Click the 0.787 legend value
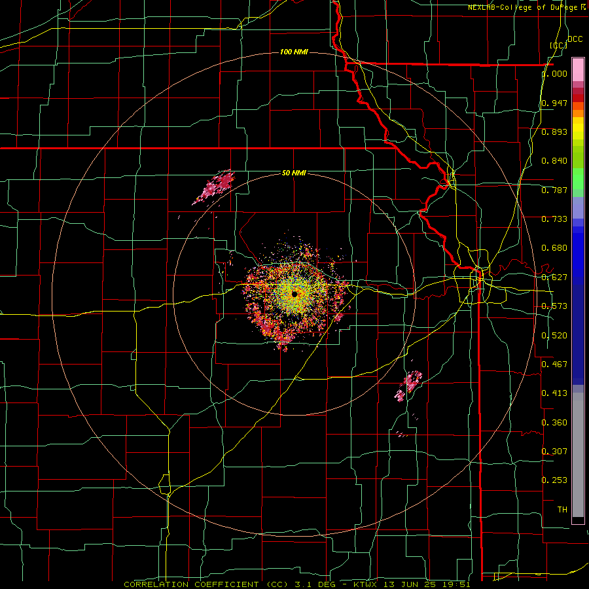This screenshot has height=589, width=589. 554,190
